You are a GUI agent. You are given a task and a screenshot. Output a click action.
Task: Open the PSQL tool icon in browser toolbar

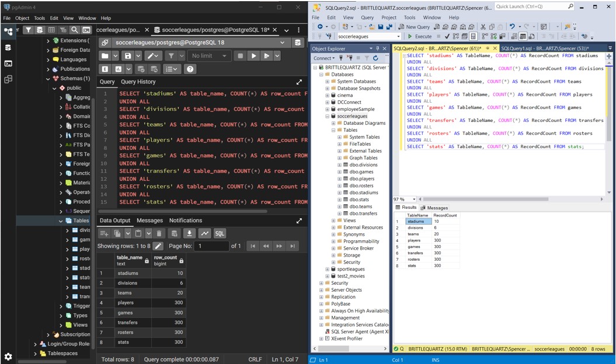click(86, 30)
